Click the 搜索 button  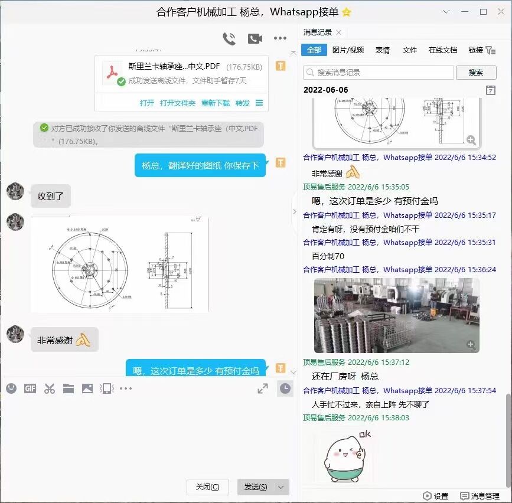click(x=475, y=73)
